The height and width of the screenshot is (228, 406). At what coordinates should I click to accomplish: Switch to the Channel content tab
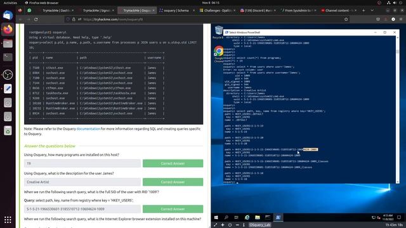pos(339,11)
